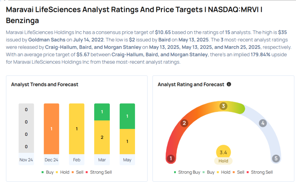Click the gauge marker numbered 4

pos(263,123)
